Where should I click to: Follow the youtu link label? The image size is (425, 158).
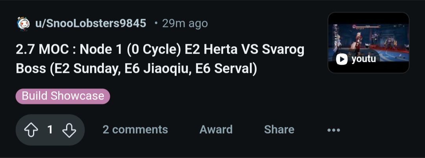(x=364, y=59)
